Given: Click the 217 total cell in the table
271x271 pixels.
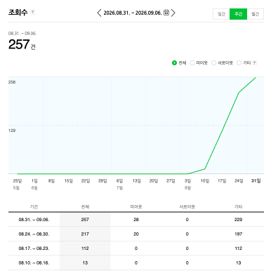Looking at the screenshot, I should (85, 234).
